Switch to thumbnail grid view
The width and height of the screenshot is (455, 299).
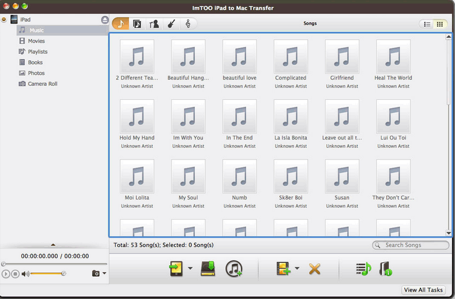coord(440,24)
